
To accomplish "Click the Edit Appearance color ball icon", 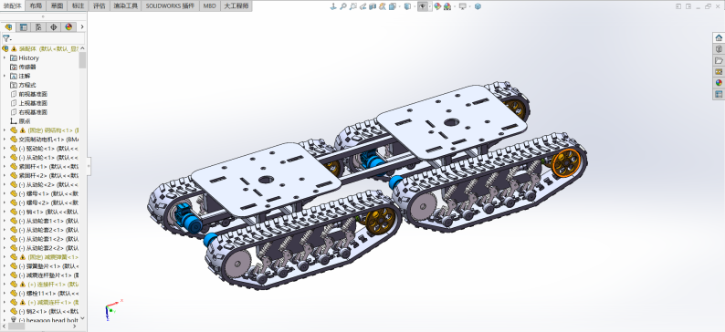I will [x=437, y=6].
